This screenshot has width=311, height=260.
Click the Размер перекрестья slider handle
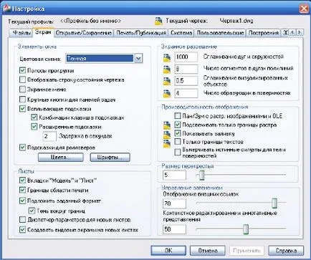click(x=202, y=175)
